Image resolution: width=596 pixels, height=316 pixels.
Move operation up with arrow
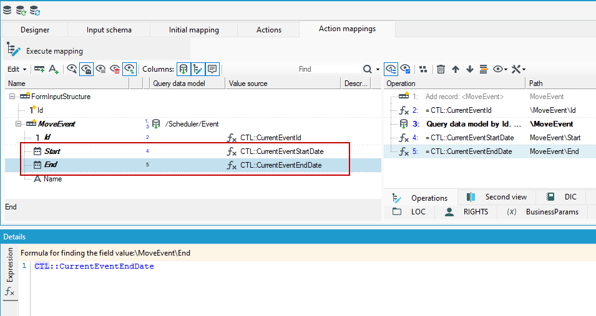pos(456,69)
